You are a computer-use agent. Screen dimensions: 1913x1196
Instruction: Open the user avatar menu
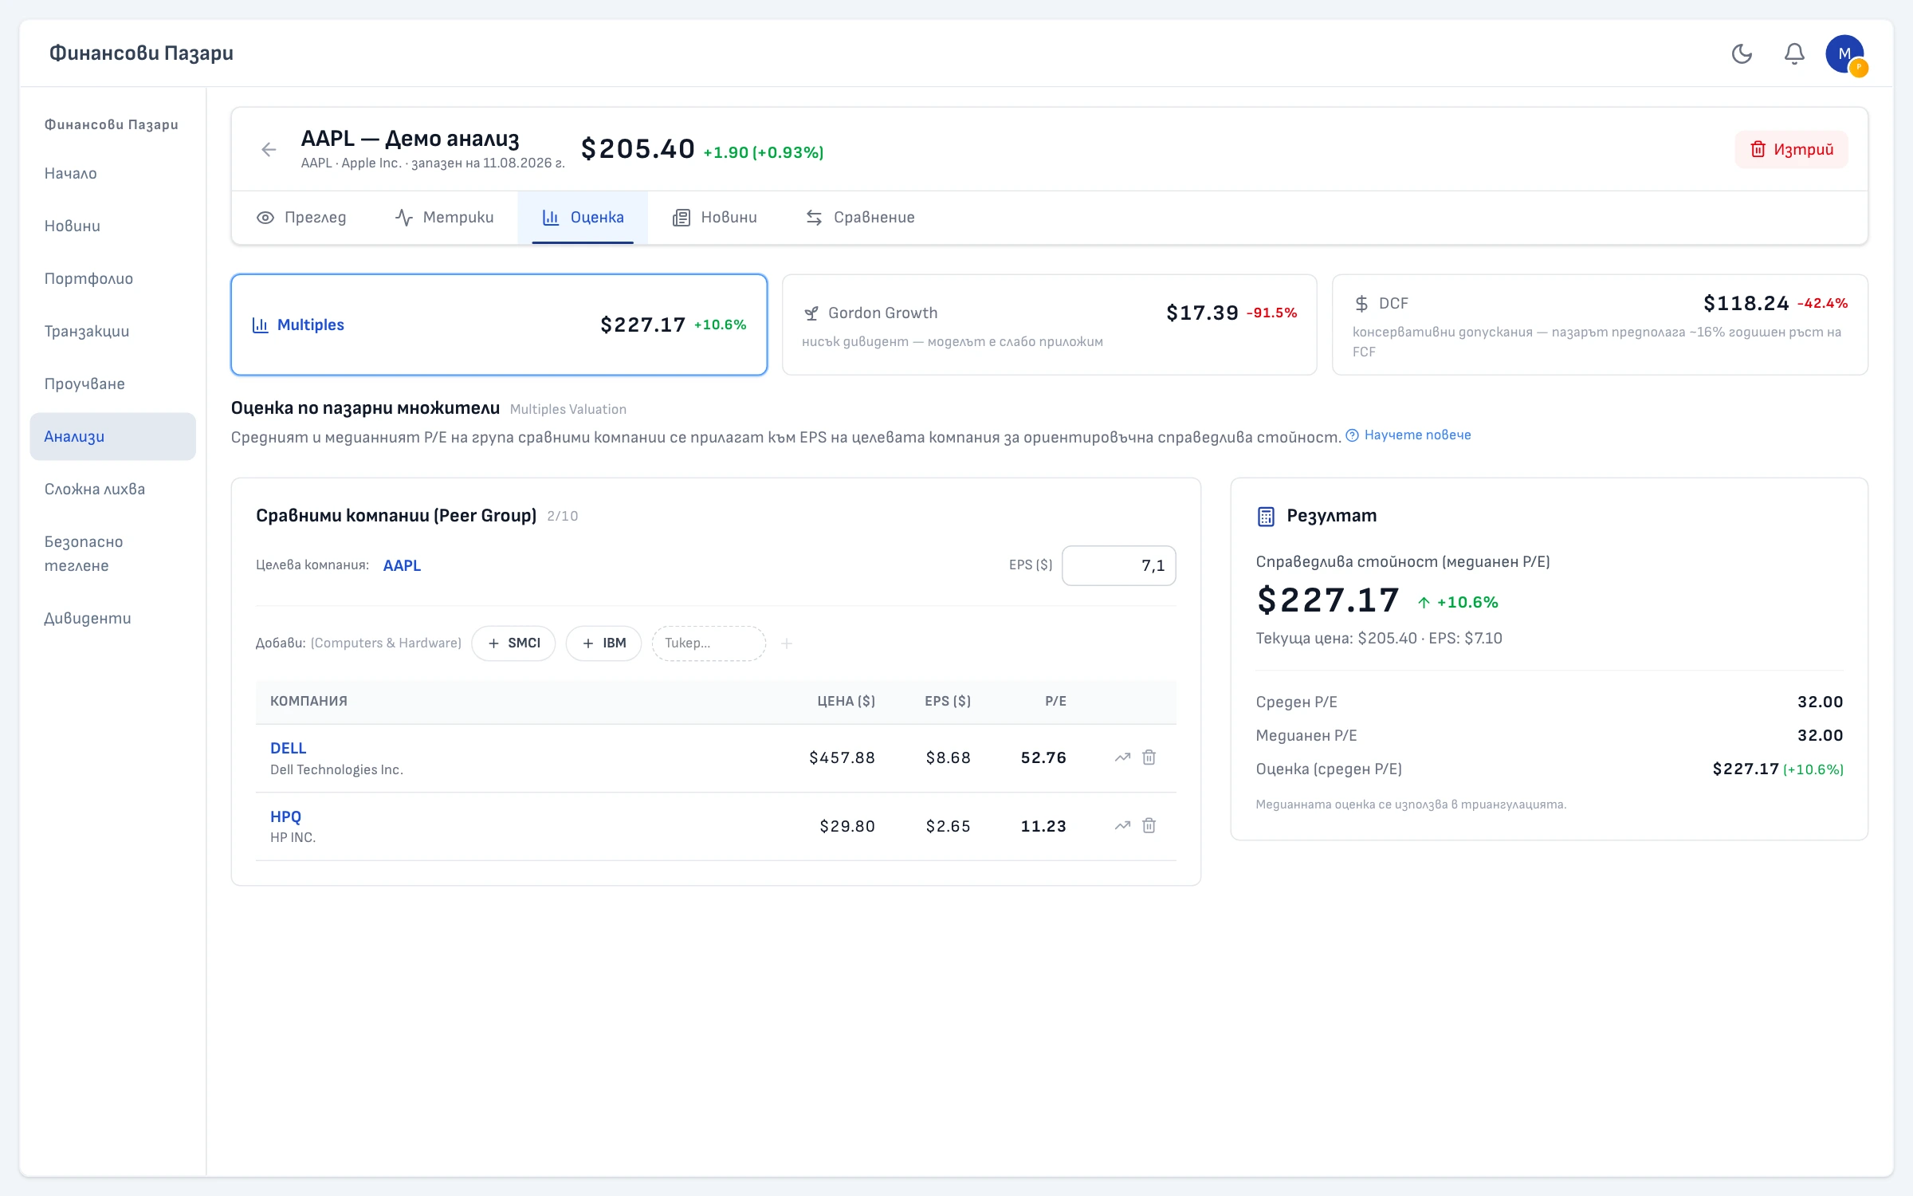[1844, 53]
